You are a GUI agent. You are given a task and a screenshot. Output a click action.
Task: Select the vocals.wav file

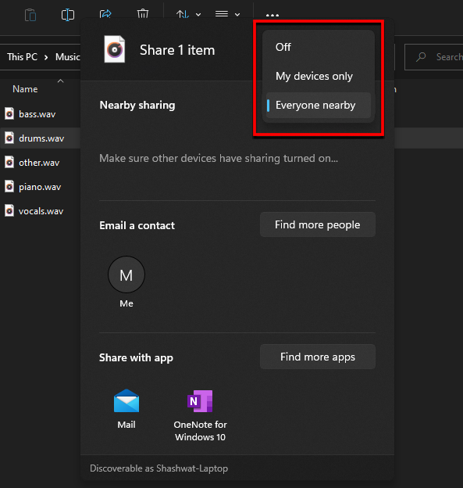click(40, 211)
